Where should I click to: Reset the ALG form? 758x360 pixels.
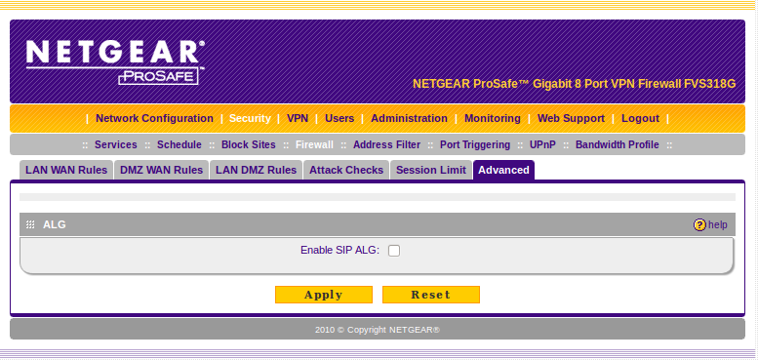coord(431,295)
